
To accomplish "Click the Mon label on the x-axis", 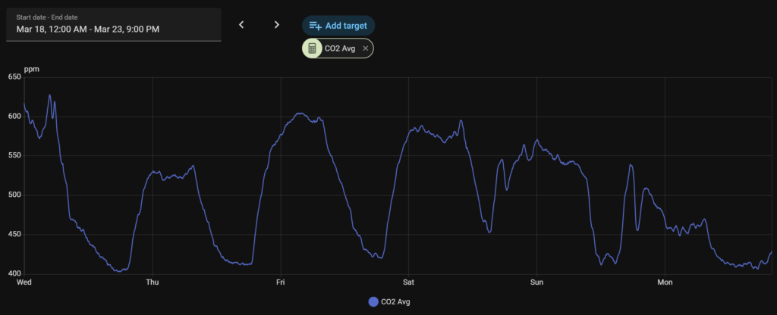I will pyautogui.click(x=665, y=282).
